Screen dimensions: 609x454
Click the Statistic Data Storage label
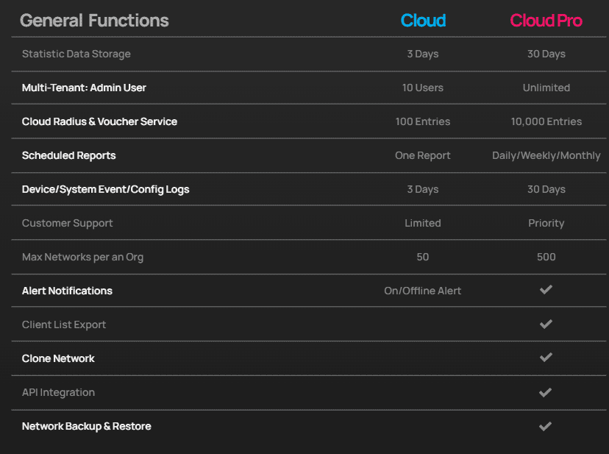[76, 54]
